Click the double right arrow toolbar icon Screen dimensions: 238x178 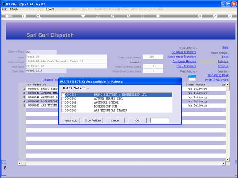coord(128,16)
